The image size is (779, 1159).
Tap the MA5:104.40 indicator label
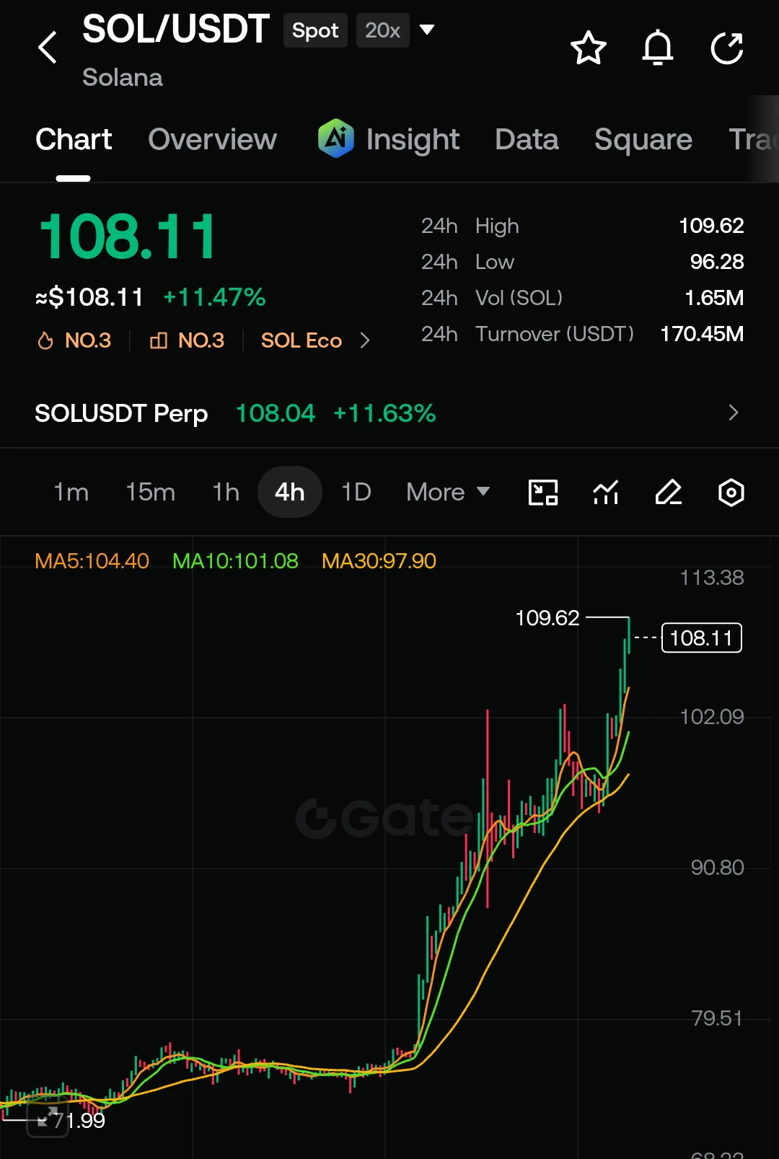(x=92, y=560)
